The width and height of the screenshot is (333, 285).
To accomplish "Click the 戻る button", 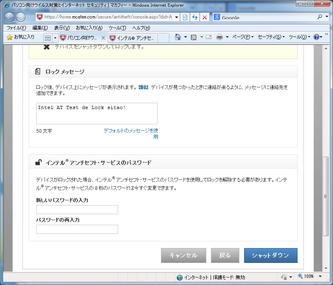I will tap(225, 255).
